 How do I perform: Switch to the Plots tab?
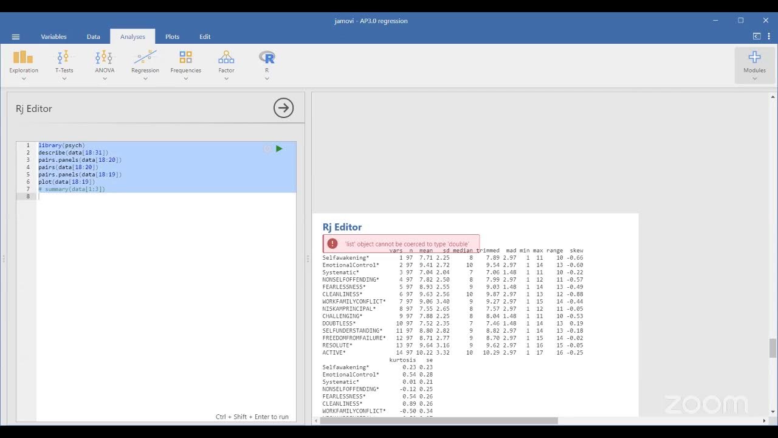click(x=172, y=36)
